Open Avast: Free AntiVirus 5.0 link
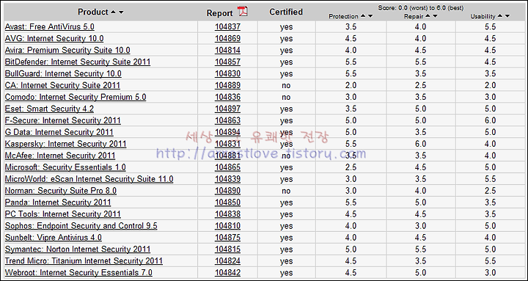The width and height of the screenshot is (528, 281). click(x=50, y=27)
